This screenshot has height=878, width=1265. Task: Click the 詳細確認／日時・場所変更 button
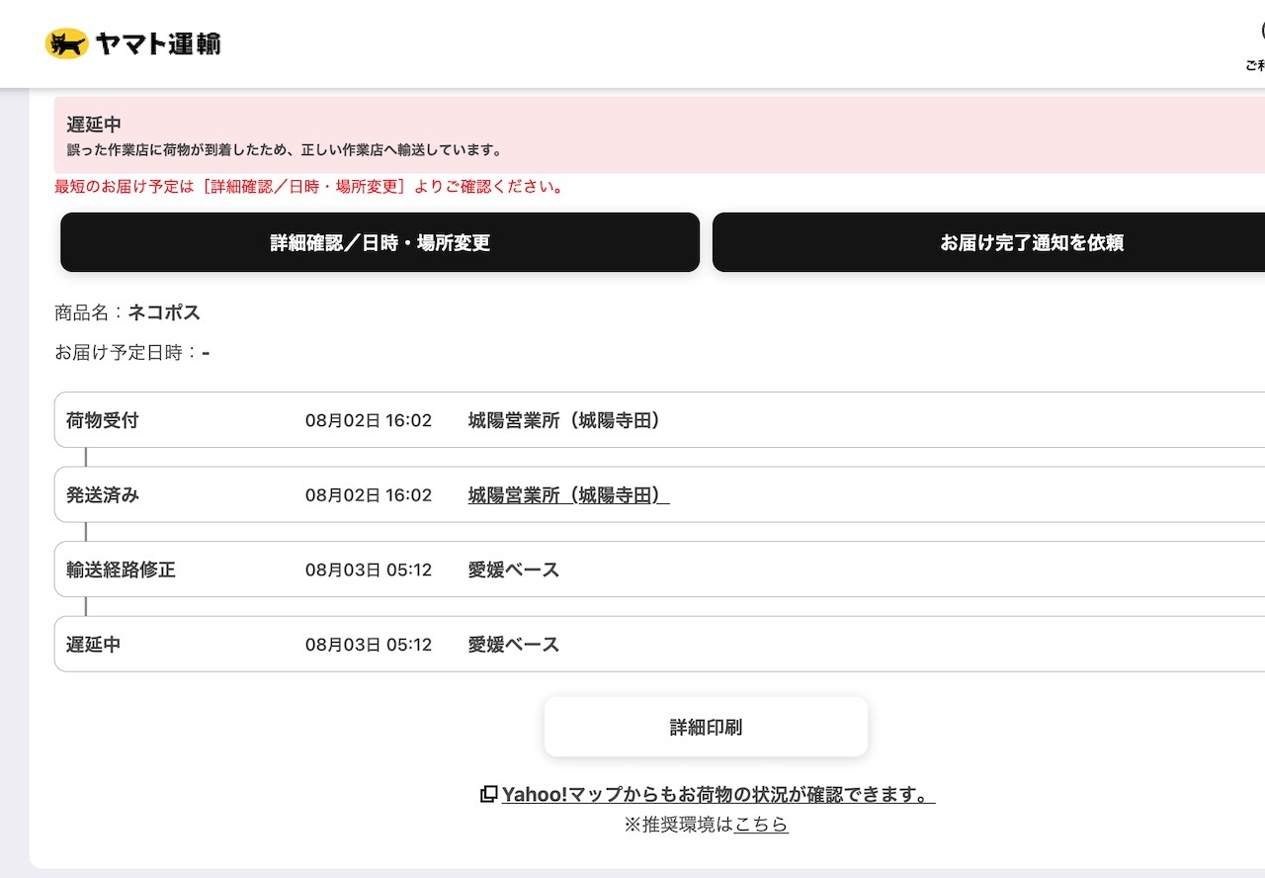[x=379, y=242]
